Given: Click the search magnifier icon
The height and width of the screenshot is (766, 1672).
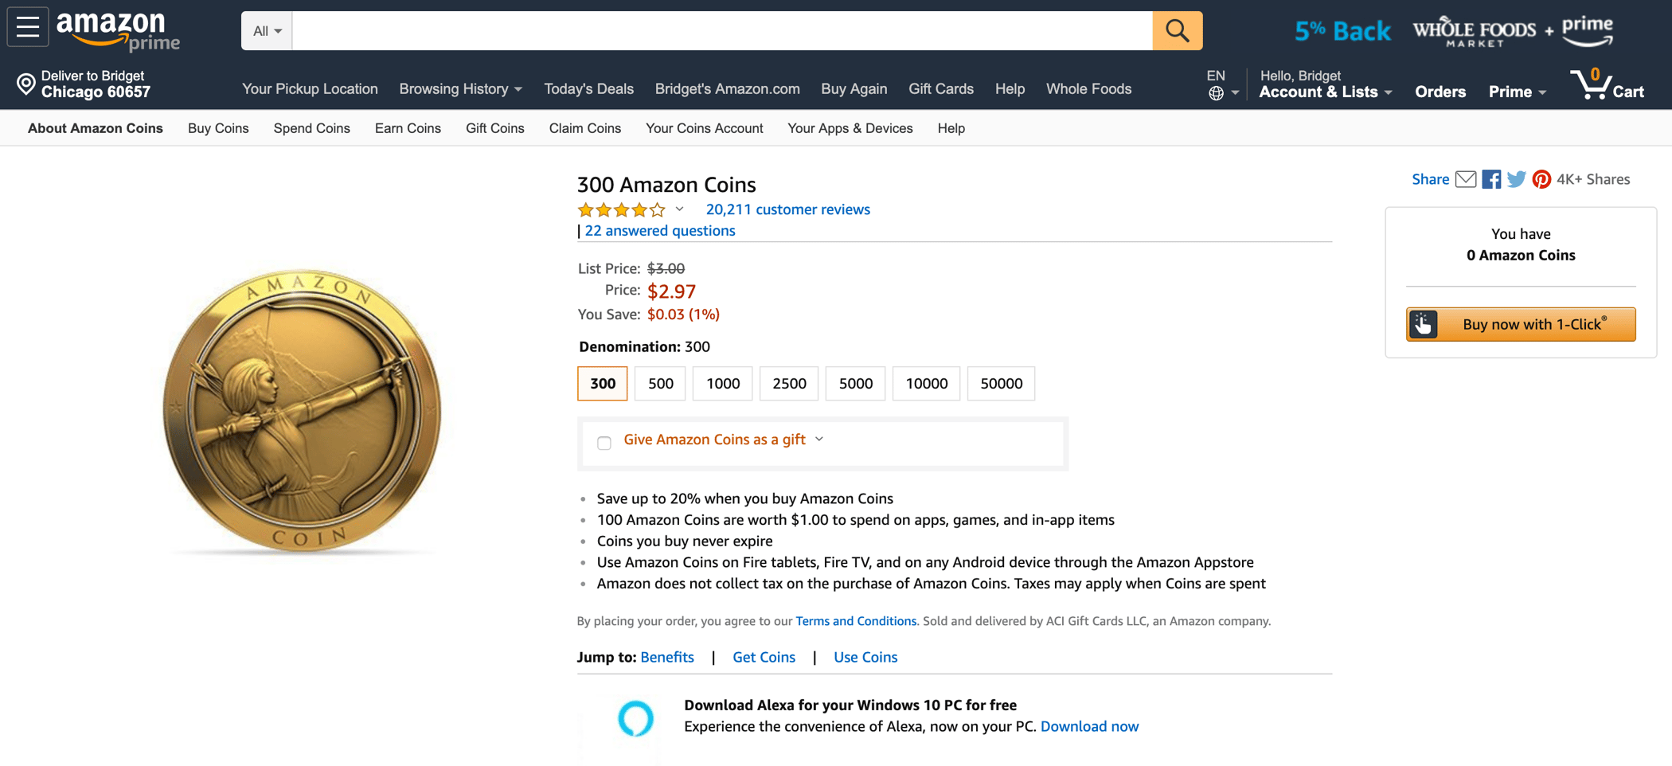Looking at the screenshot, I should tap(1177, 30).
